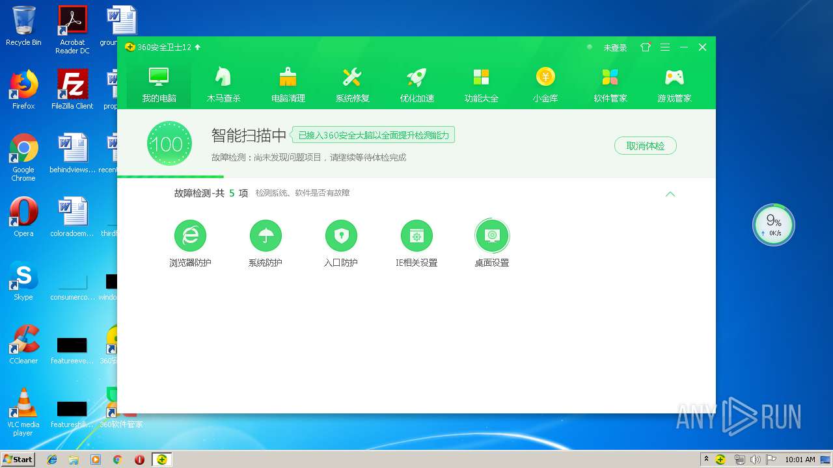
Task: Open the Skype desktop icon
Action: point(23,281)
